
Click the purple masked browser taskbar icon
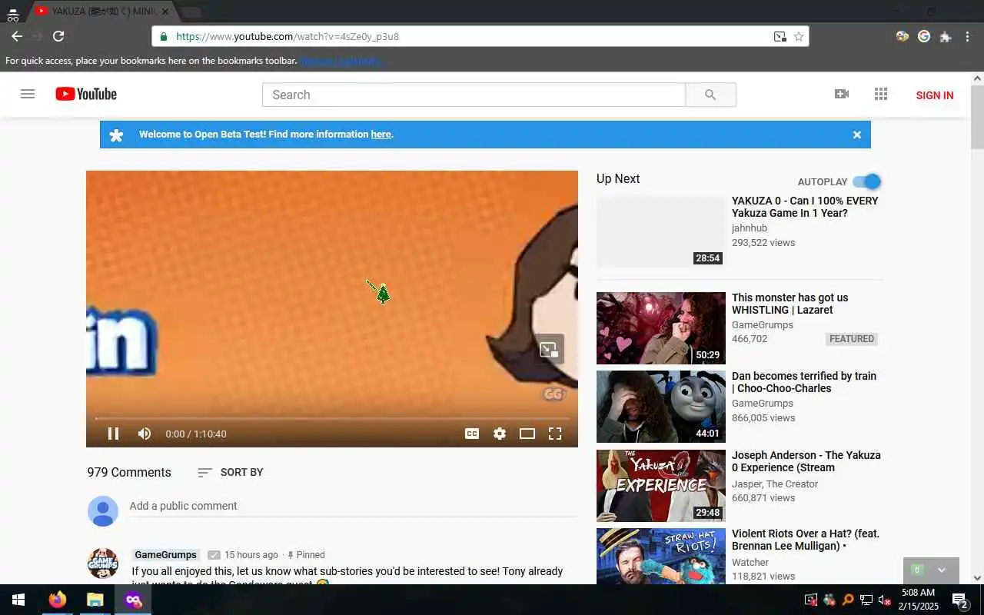(133, 600)
